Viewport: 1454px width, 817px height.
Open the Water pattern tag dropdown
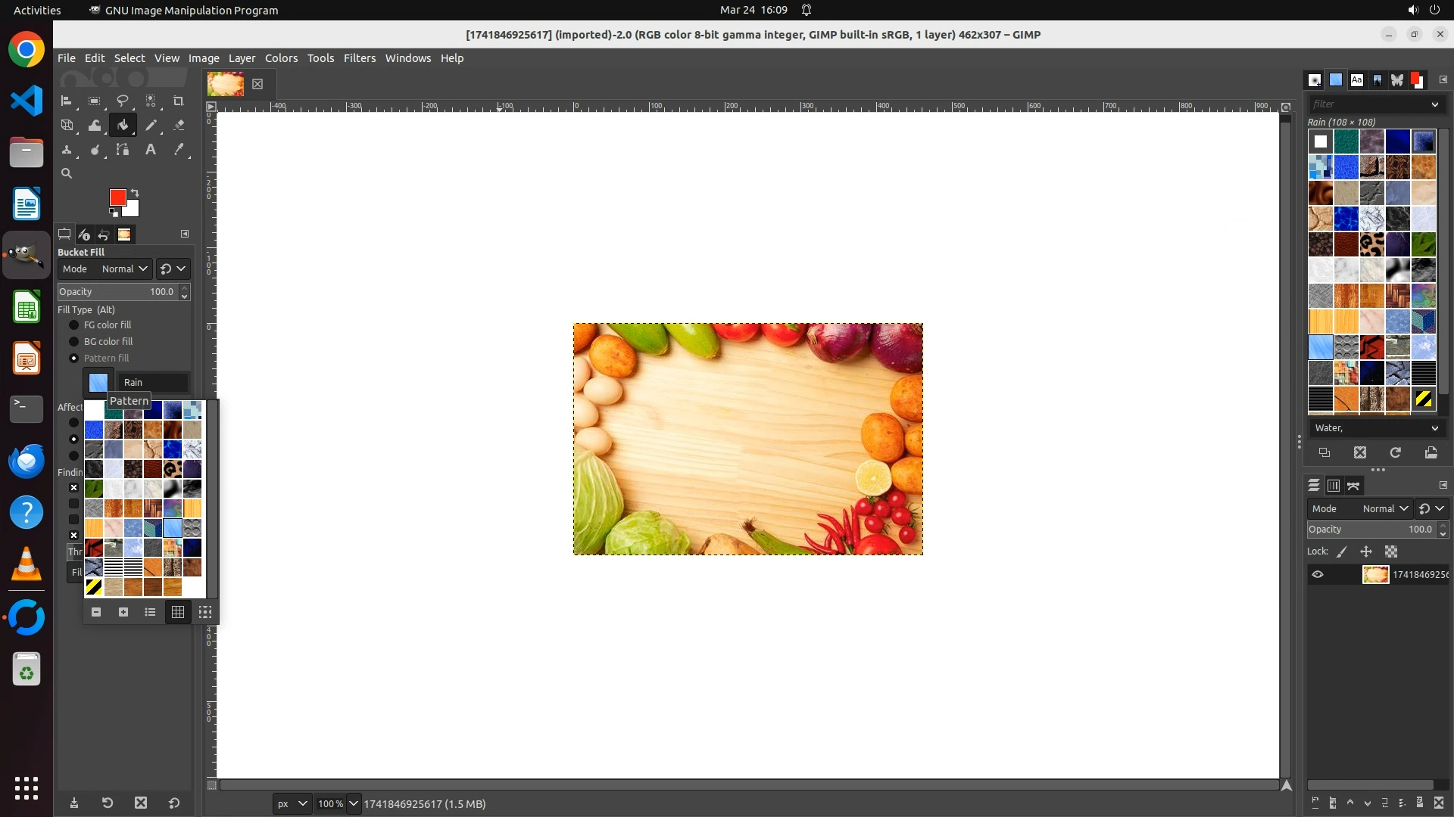(1434, 428)
